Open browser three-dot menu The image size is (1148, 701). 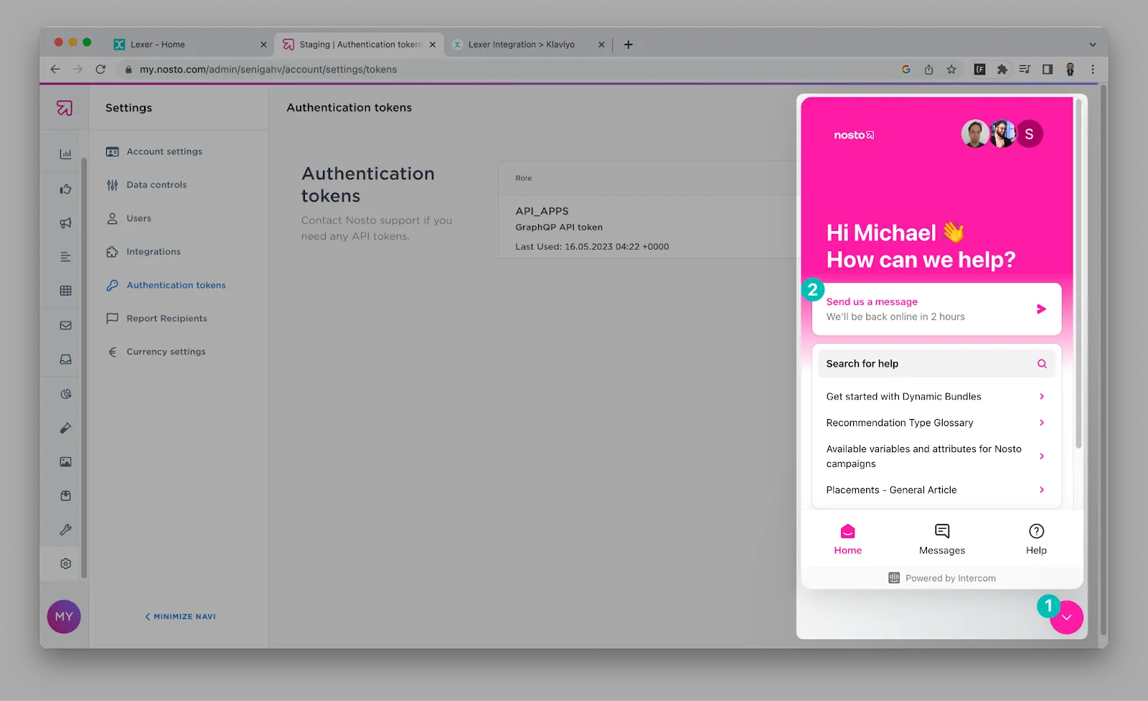point(1093,70)
